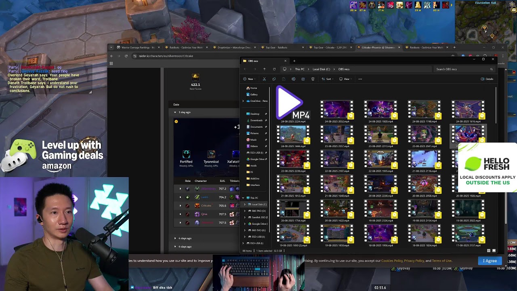Click the Back arrow in File Explorer
Viewport: 517px width, 291px height.
[x=245, y=69]
